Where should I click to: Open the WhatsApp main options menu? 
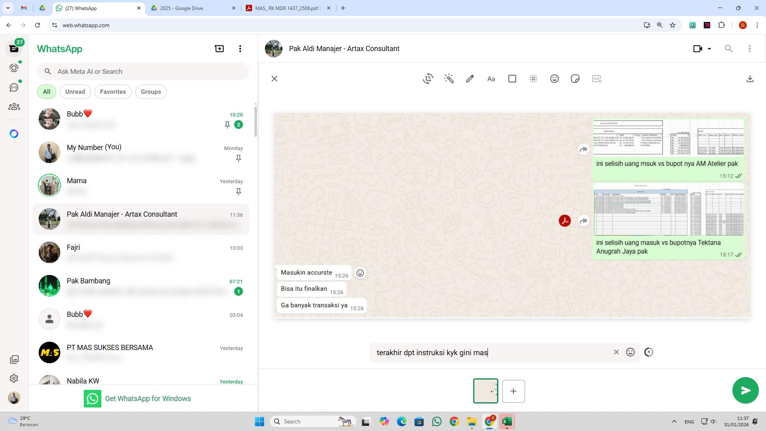tap(240, 48)
